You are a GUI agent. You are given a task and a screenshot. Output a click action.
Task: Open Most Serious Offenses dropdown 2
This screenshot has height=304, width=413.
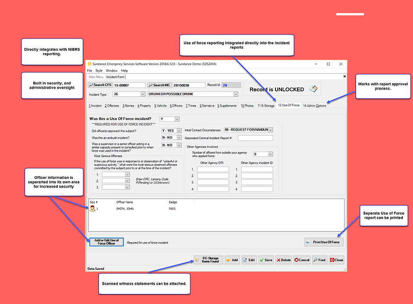[x=127, y=181]
